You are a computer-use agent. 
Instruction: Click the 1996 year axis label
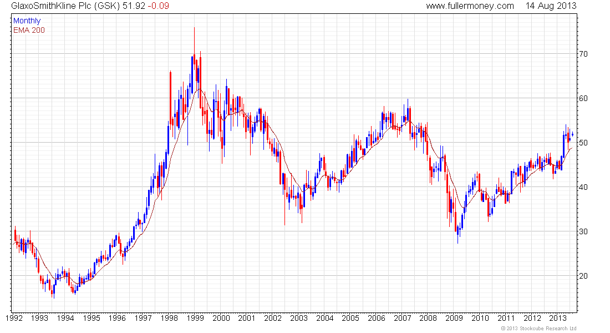pyautogui.click(x=117, y=318)
